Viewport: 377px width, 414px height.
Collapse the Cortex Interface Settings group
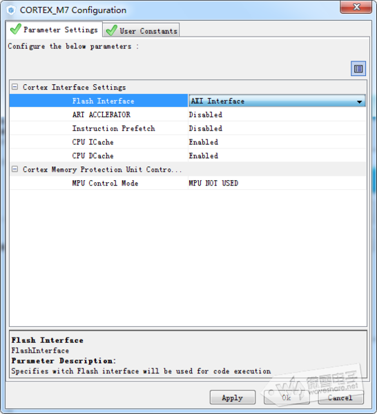tap(14, 87)
